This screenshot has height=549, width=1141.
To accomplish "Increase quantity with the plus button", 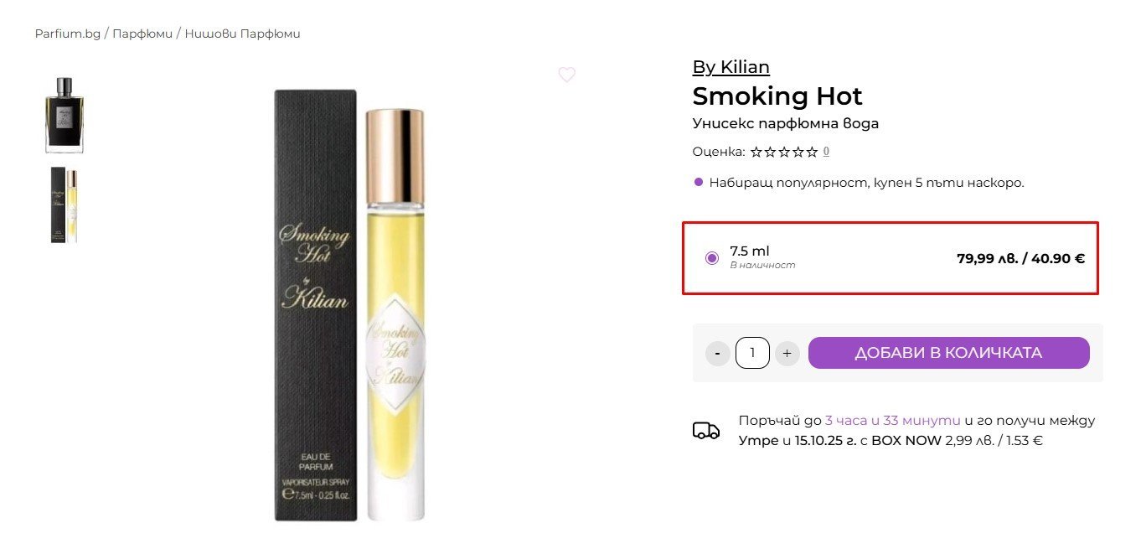I will 787,354.
